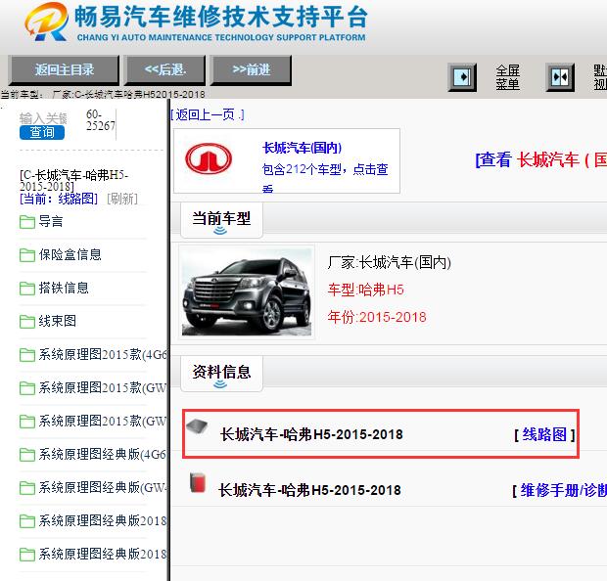Click the 60-25267 number text

(100, 120)
